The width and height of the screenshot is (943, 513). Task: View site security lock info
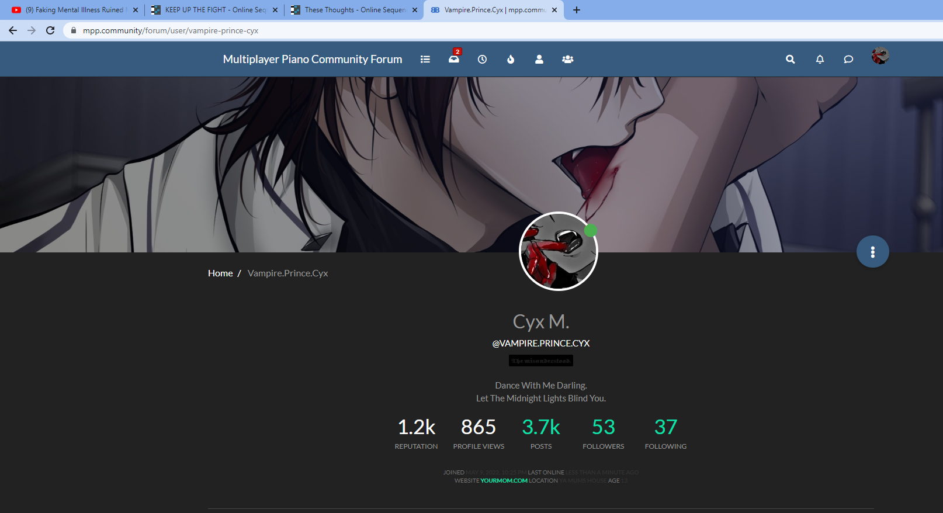pyautogui.click(x=74, y=30)
